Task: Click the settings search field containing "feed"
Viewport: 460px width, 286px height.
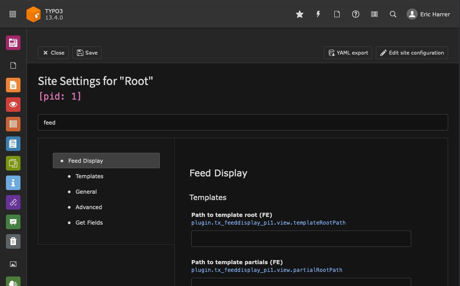Action: pyautogui.click(x=243, y=122)
